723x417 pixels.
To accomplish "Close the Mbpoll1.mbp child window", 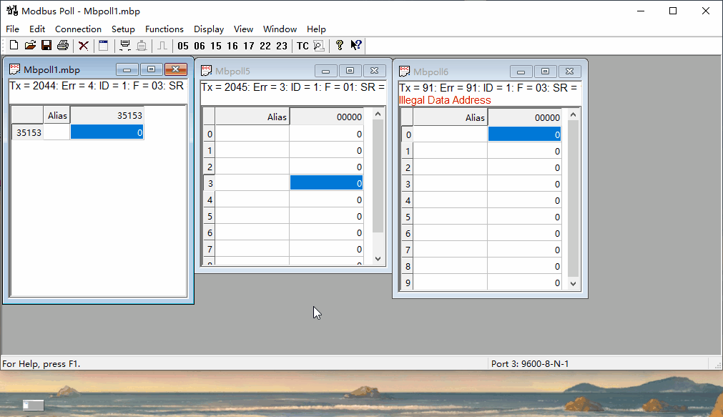I will coord(176,69).
